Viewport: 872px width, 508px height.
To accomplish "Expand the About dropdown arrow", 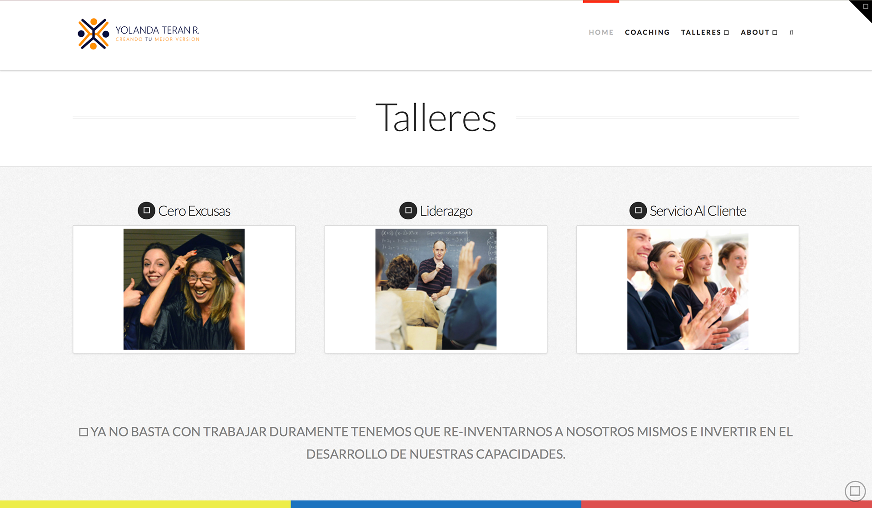I will [x=775, y=33].
